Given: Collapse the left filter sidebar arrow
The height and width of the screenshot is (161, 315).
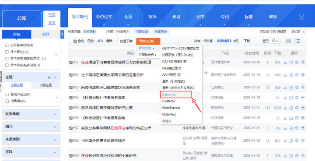Looking at the screenshot, I should [62, 34].
